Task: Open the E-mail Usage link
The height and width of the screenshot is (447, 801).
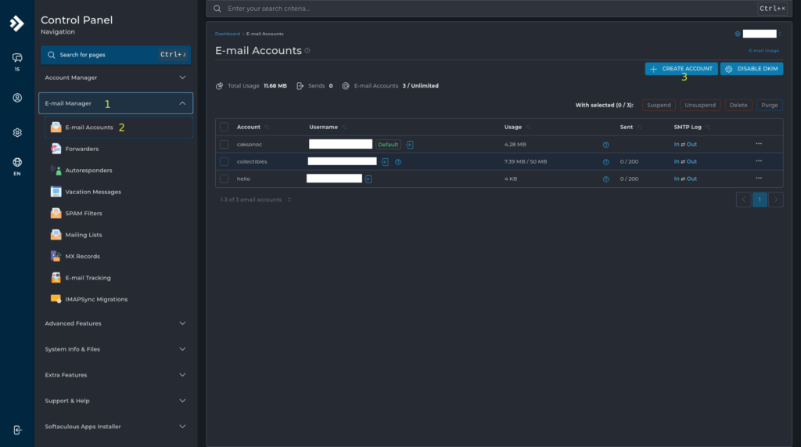Action: coord(763,51)
